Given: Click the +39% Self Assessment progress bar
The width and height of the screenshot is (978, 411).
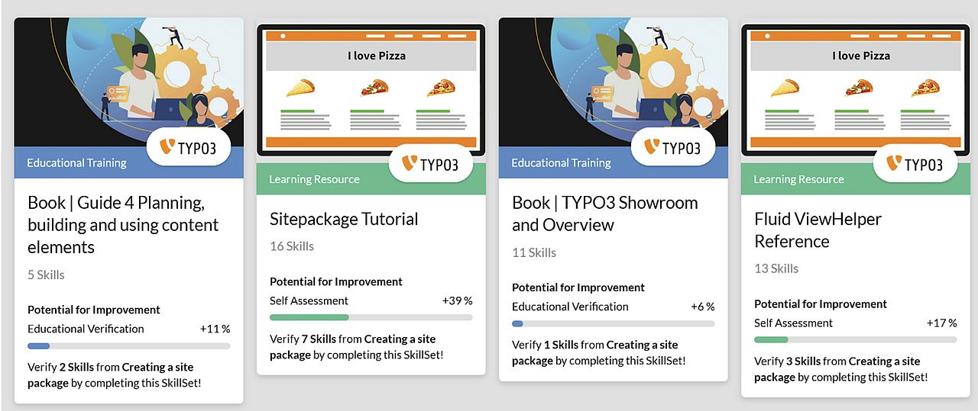Looking at the screenshot, I should pyautogui.click(x=371, y=317).
